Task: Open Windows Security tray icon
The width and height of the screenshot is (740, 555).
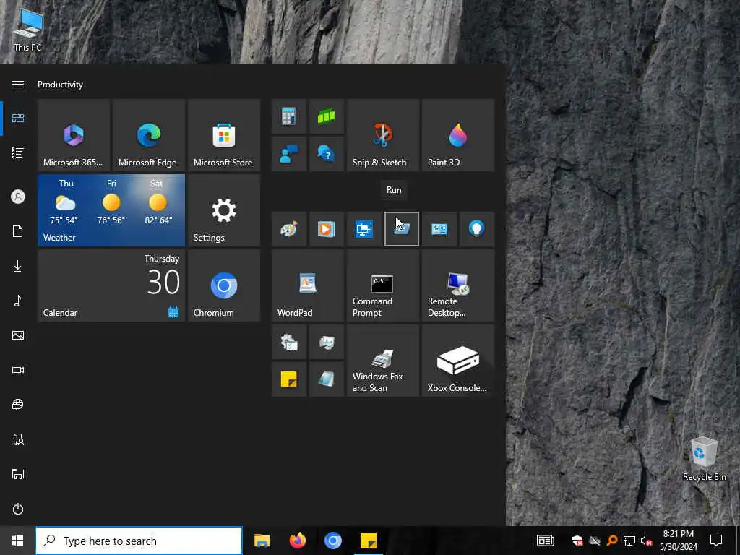Action: coord(577,541)
